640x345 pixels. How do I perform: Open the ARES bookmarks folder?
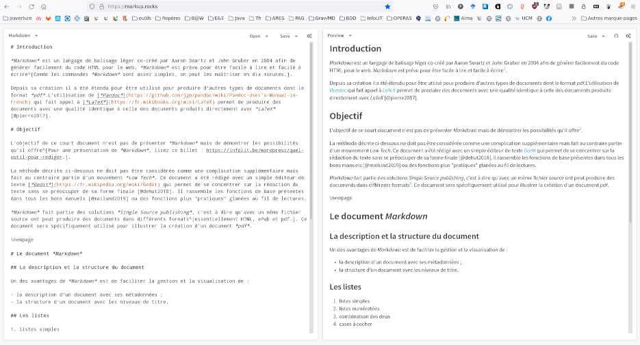274,18
